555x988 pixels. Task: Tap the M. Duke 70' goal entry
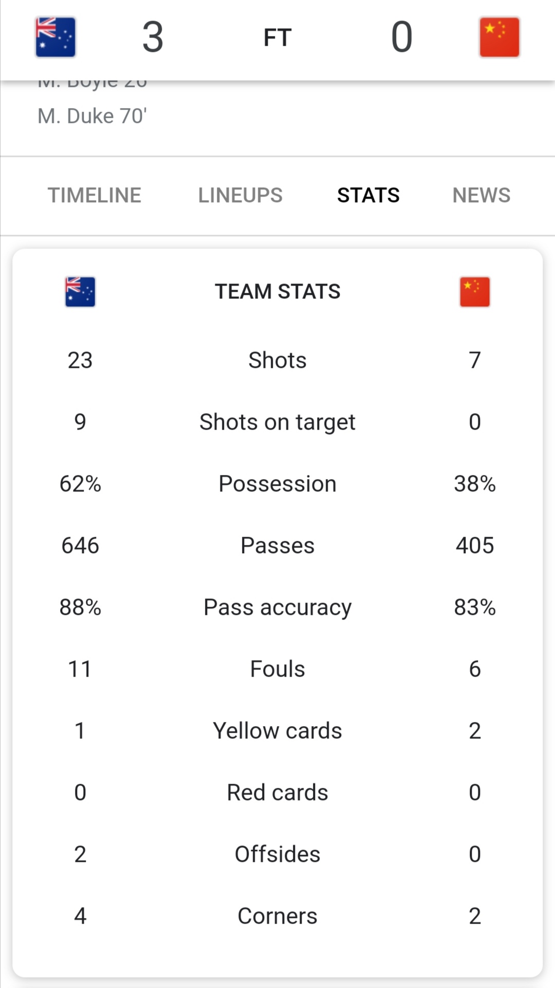pos(92,116)
